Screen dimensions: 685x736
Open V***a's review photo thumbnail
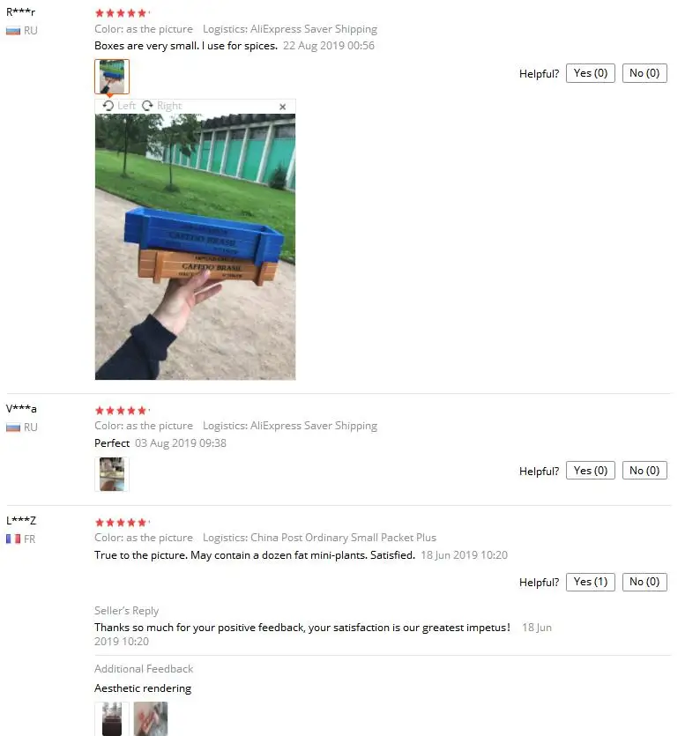(x=112, y=474)
